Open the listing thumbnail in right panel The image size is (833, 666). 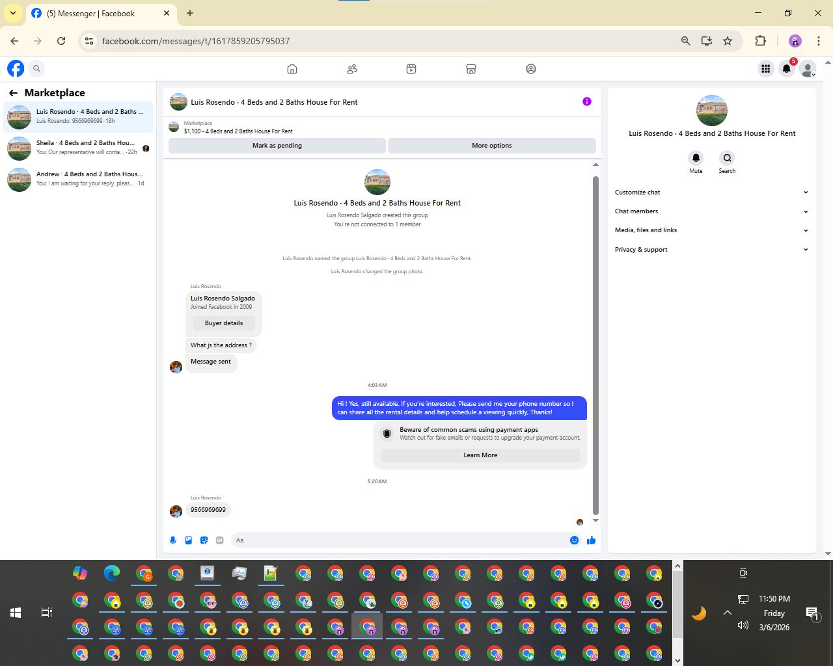point(711,111)
